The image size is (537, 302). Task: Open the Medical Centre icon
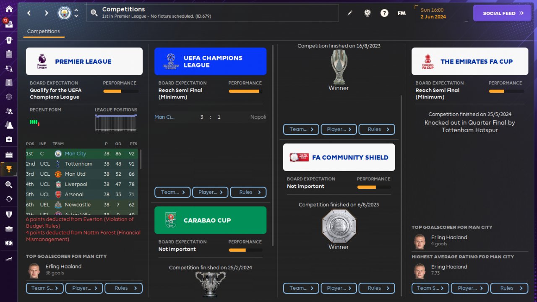[9, 139]
